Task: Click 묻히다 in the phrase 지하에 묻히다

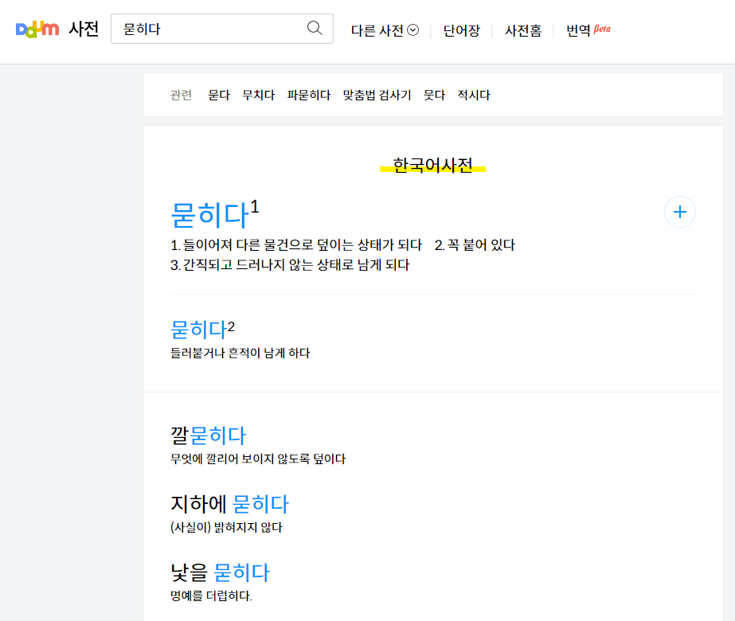Action: click(260, 504)
